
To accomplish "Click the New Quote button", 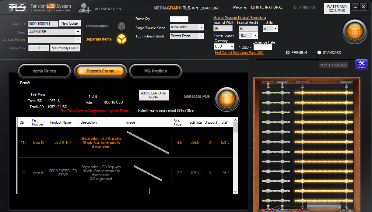I will tap(70, 23).
